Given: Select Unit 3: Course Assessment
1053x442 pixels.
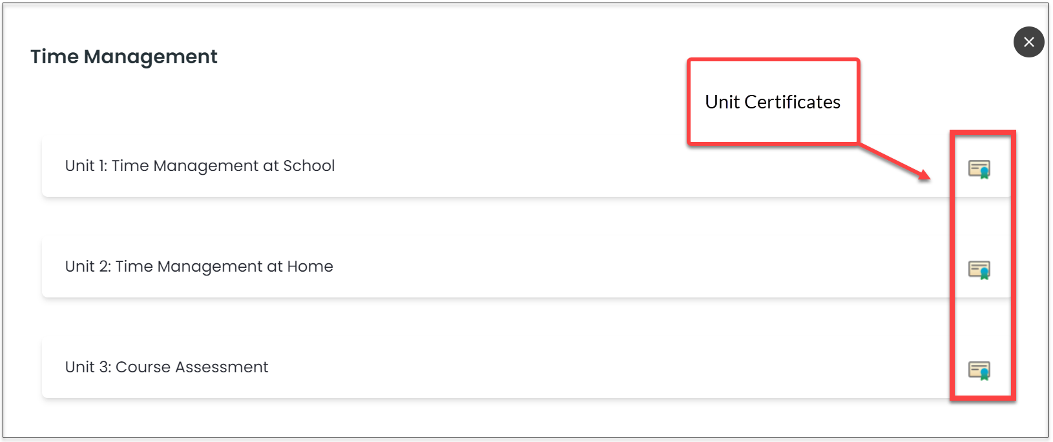Looking at the screenshot, I should (x=526, y=367).
